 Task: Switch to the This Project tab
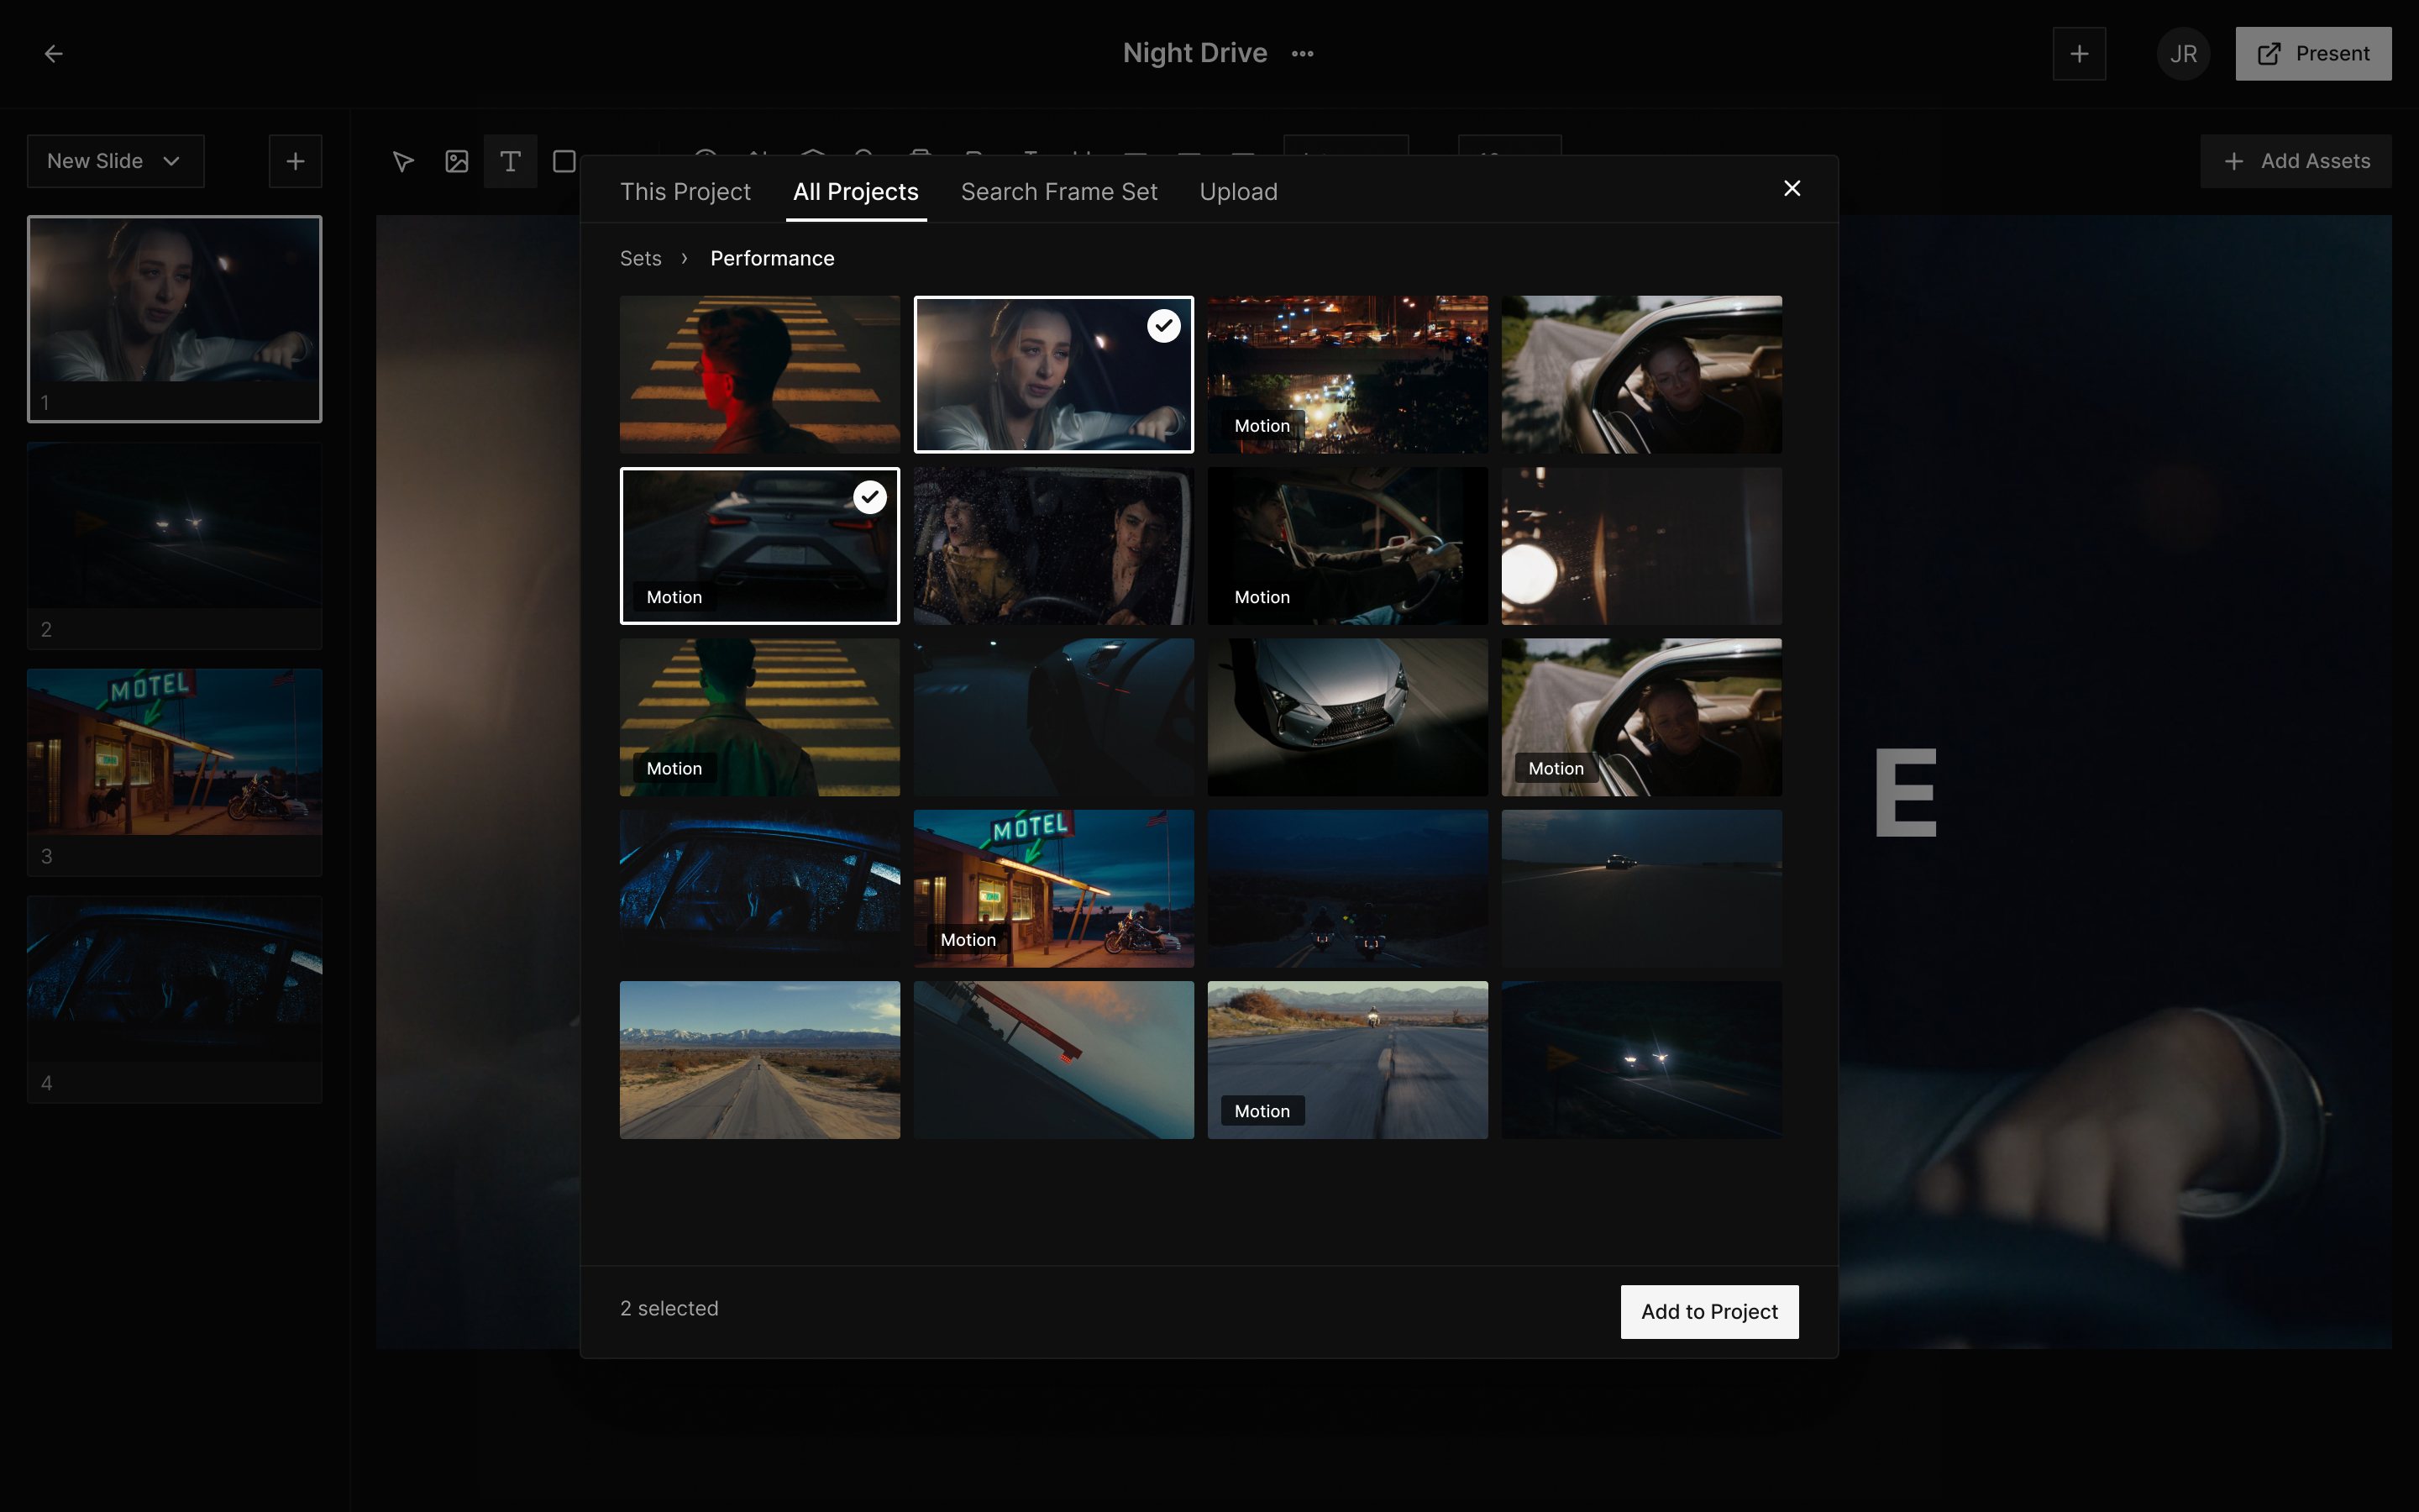[685, 191]
